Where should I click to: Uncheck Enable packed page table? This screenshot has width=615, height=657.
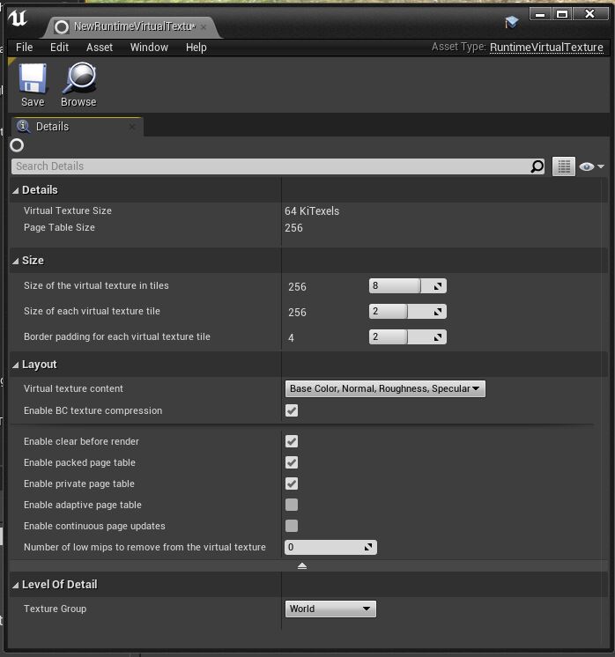[x=292, y=462]
